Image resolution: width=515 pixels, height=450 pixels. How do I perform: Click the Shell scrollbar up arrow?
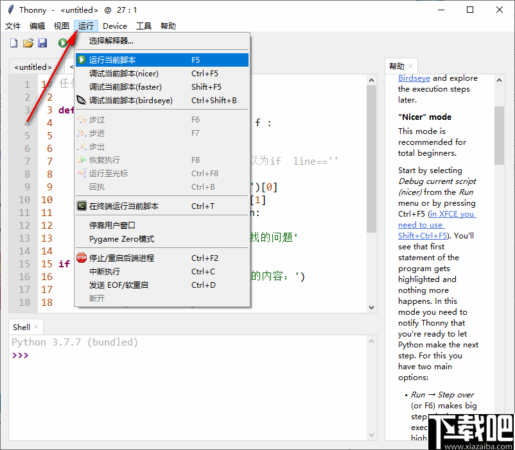coord(371,342)
